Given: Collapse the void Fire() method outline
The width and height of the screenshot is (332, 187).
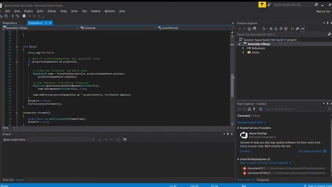Looking at the screenshot, I should pyautogui.click(x=17, y=47).
